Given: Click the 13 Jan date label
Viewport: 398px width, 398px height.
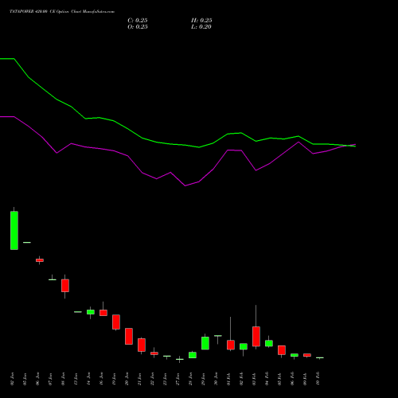Looking at the screenshot, I should pyautogui.click(x=76, y=379).
